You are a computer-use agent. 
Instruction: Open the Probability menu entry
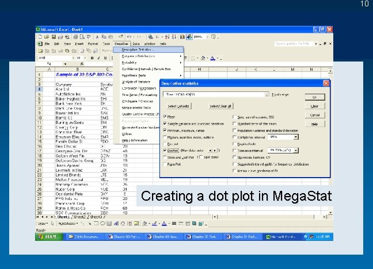click(x=149, y=63)
